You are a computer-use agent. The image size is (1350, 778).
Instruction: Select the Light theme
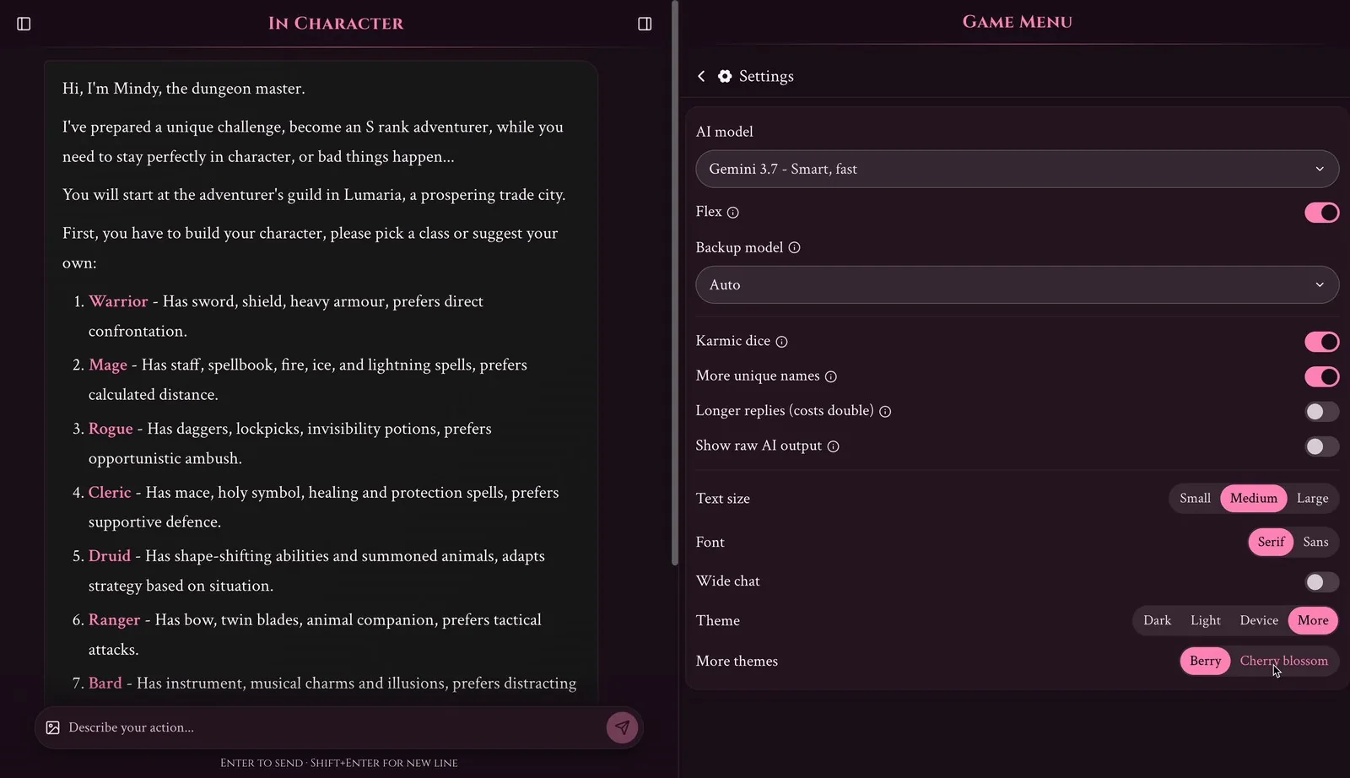coord(1205,620)
